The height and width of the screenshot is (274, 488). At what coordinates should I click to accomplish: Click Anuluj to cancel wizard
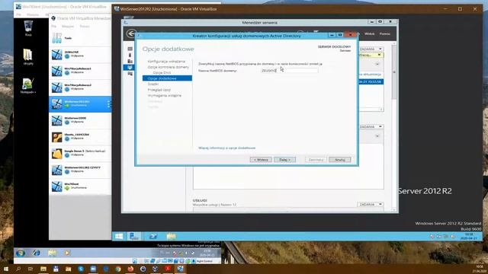click(340, 160)
